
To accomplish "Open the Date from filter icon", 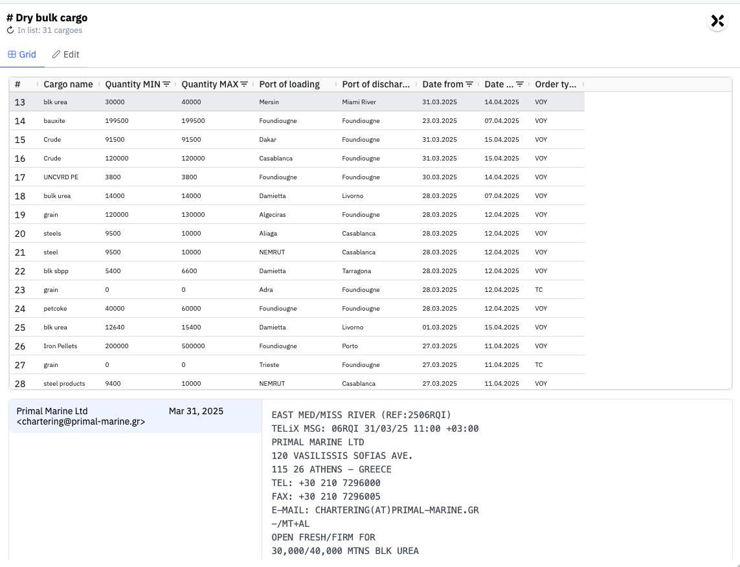I will [469, 84].
